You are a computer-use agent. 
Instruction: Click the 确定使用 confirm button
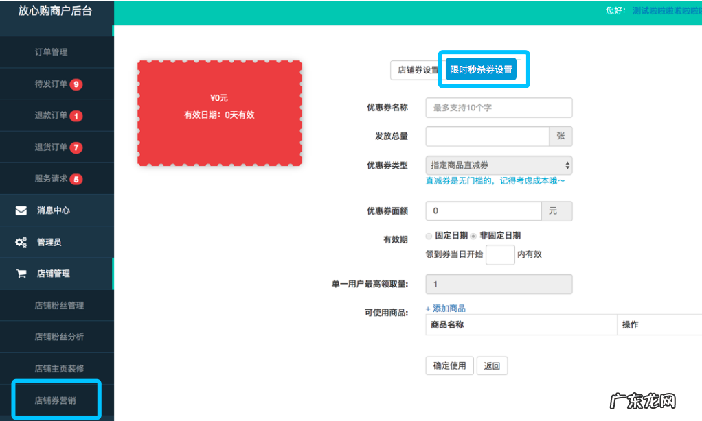pos(449,365)
